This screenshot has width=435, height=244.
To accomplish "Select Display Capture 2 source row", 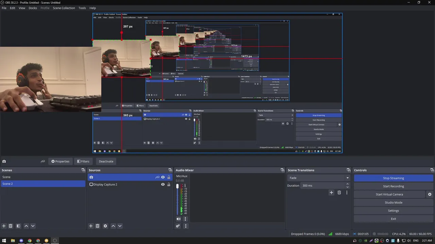I will pyautogui.click(x=129, y=184).
